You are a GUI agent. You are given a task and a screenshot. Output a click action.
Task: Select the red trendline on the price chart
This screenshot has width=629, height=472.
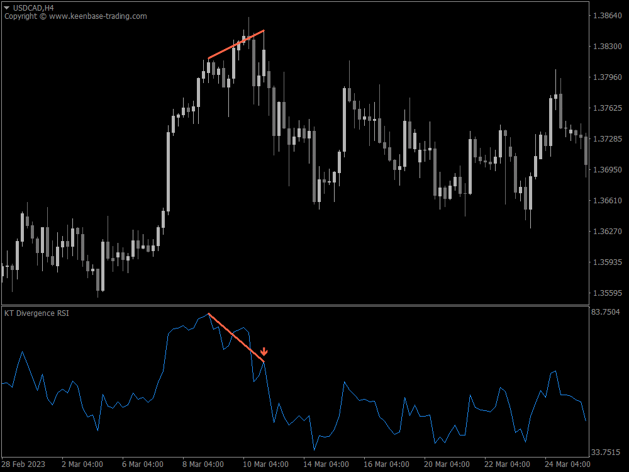(x=236, y=44)
